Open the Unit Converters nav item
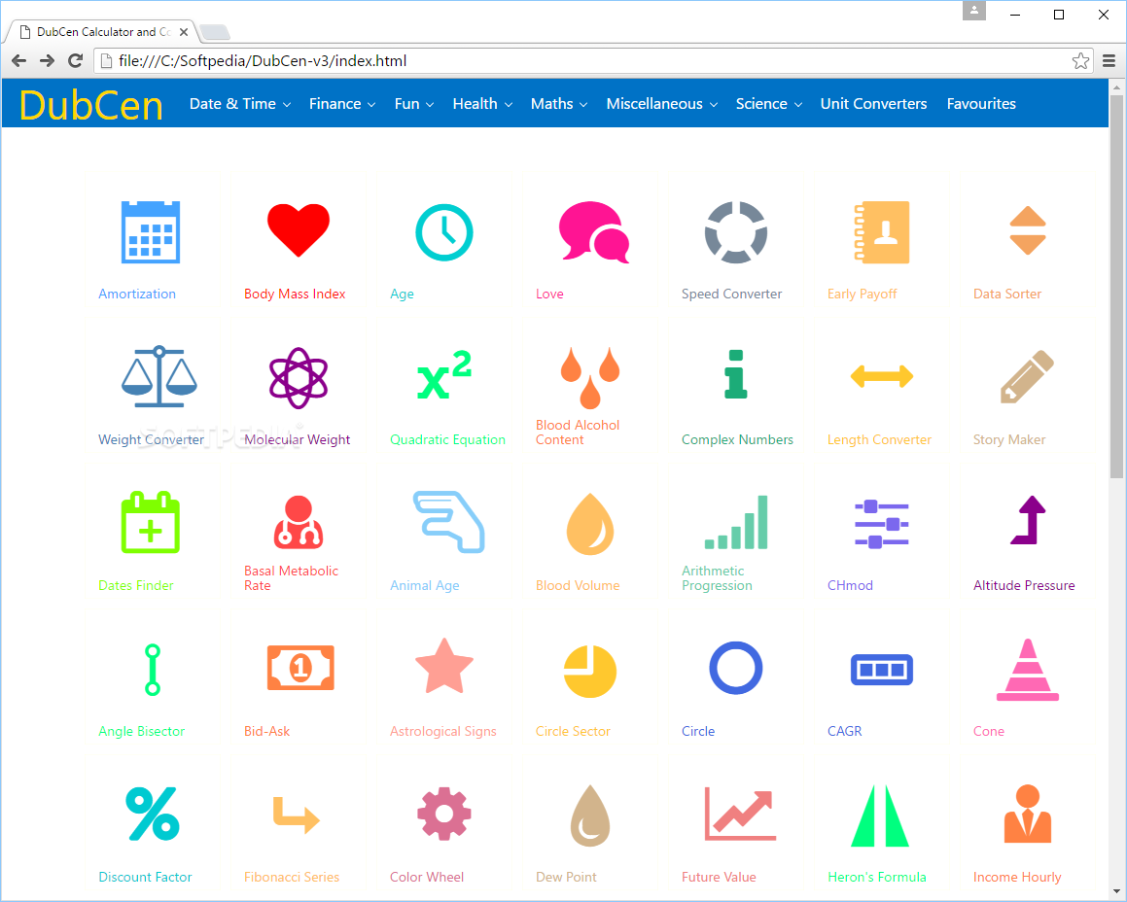The width and height of the screenshot is (1127, 902). tap(873, 103)
